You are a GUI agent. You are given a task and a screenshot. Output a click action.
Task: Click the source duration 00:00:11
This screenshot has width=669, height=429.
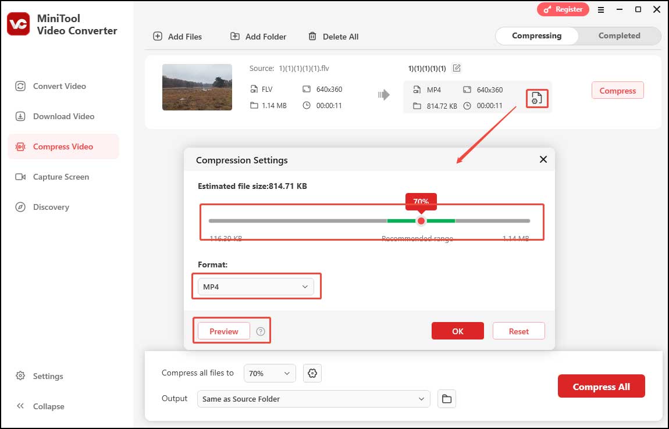[329, 106]
